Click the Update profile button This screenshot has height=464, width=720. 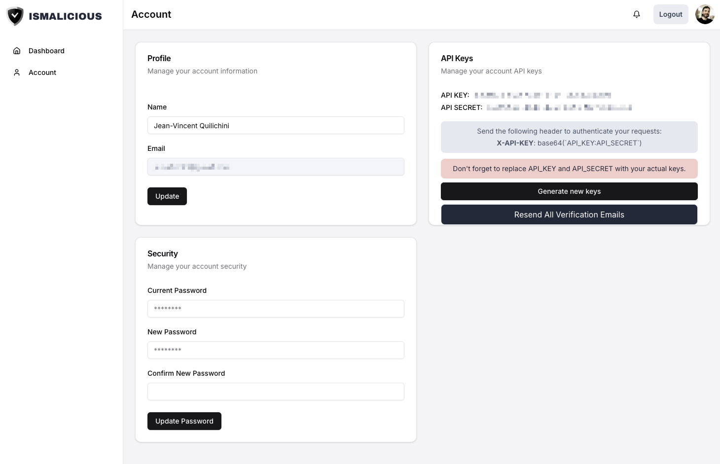pos(167,196)
